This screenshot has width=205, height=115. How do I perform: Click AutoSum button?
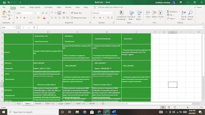[172, 12]
